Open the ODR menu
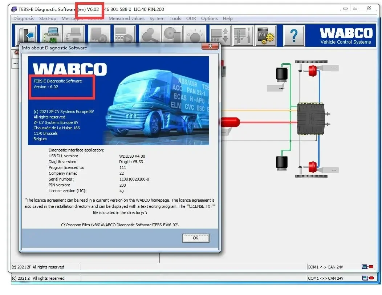The width and height of the screenshot is (382, 295). click(191, 19)
